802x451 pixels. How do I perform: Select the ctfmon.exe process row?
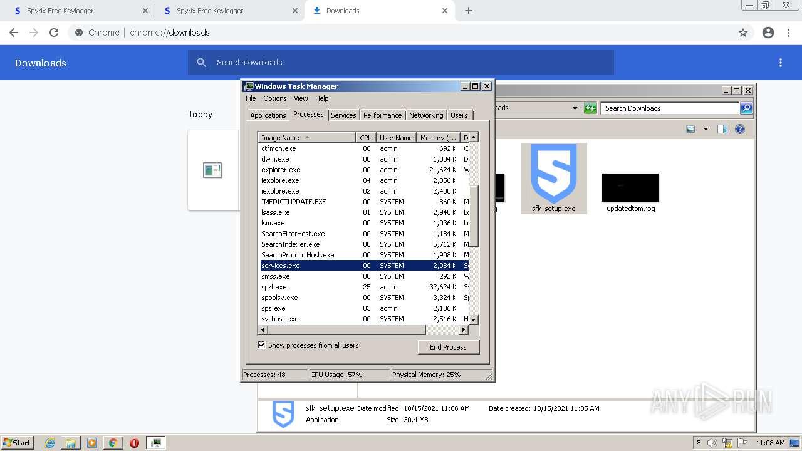[363, 148]
